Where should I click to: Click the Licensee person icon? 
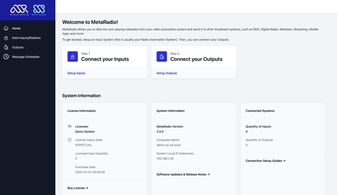tap(69, 126)
